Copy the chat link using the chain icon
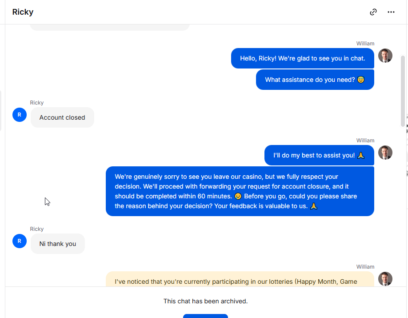The image size is (408, 318). [x=373, y=12]
